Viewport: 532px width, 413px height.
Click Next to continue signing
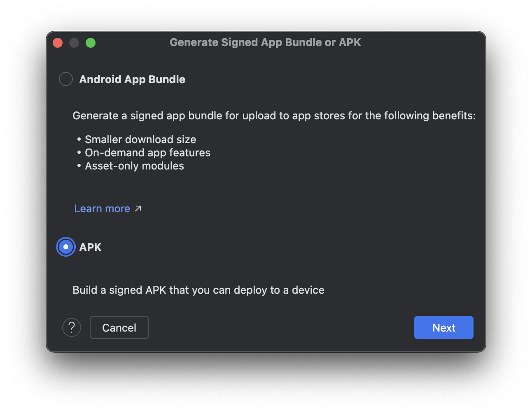tap(444, 327)
